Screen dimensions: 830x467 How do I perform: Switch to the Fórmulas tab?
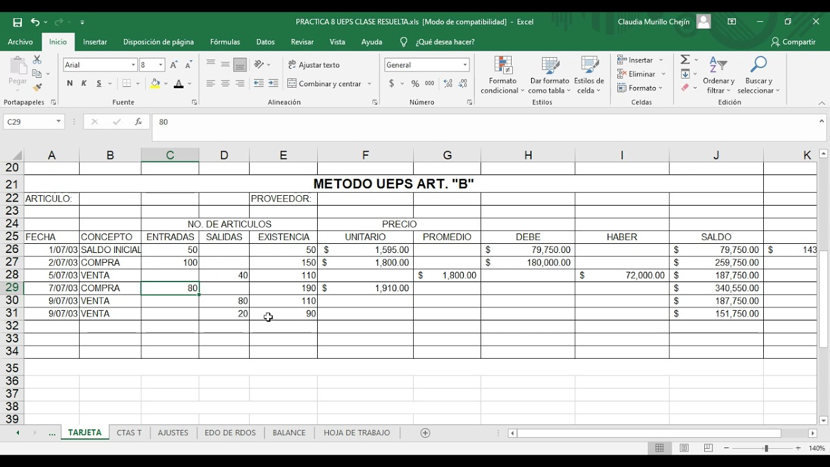225,42
